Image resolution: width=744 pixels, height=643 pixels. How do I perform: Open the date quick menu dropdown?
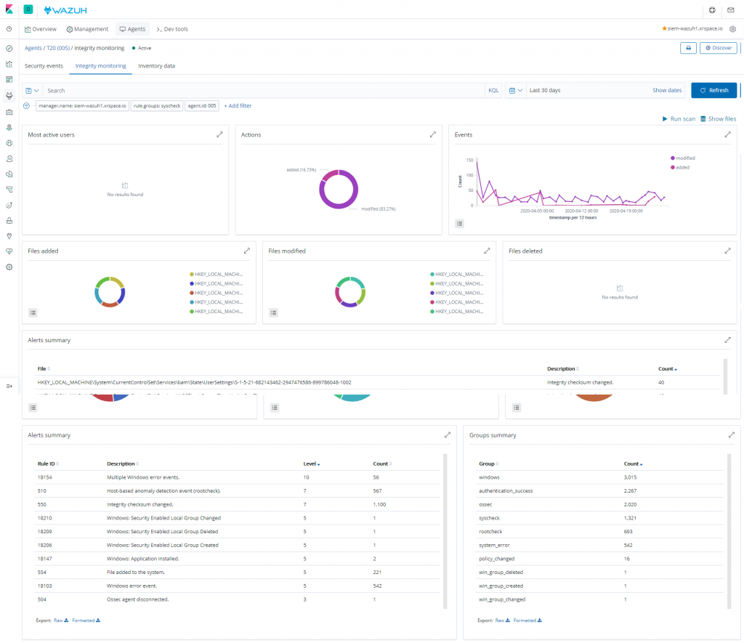coord(515,90)
